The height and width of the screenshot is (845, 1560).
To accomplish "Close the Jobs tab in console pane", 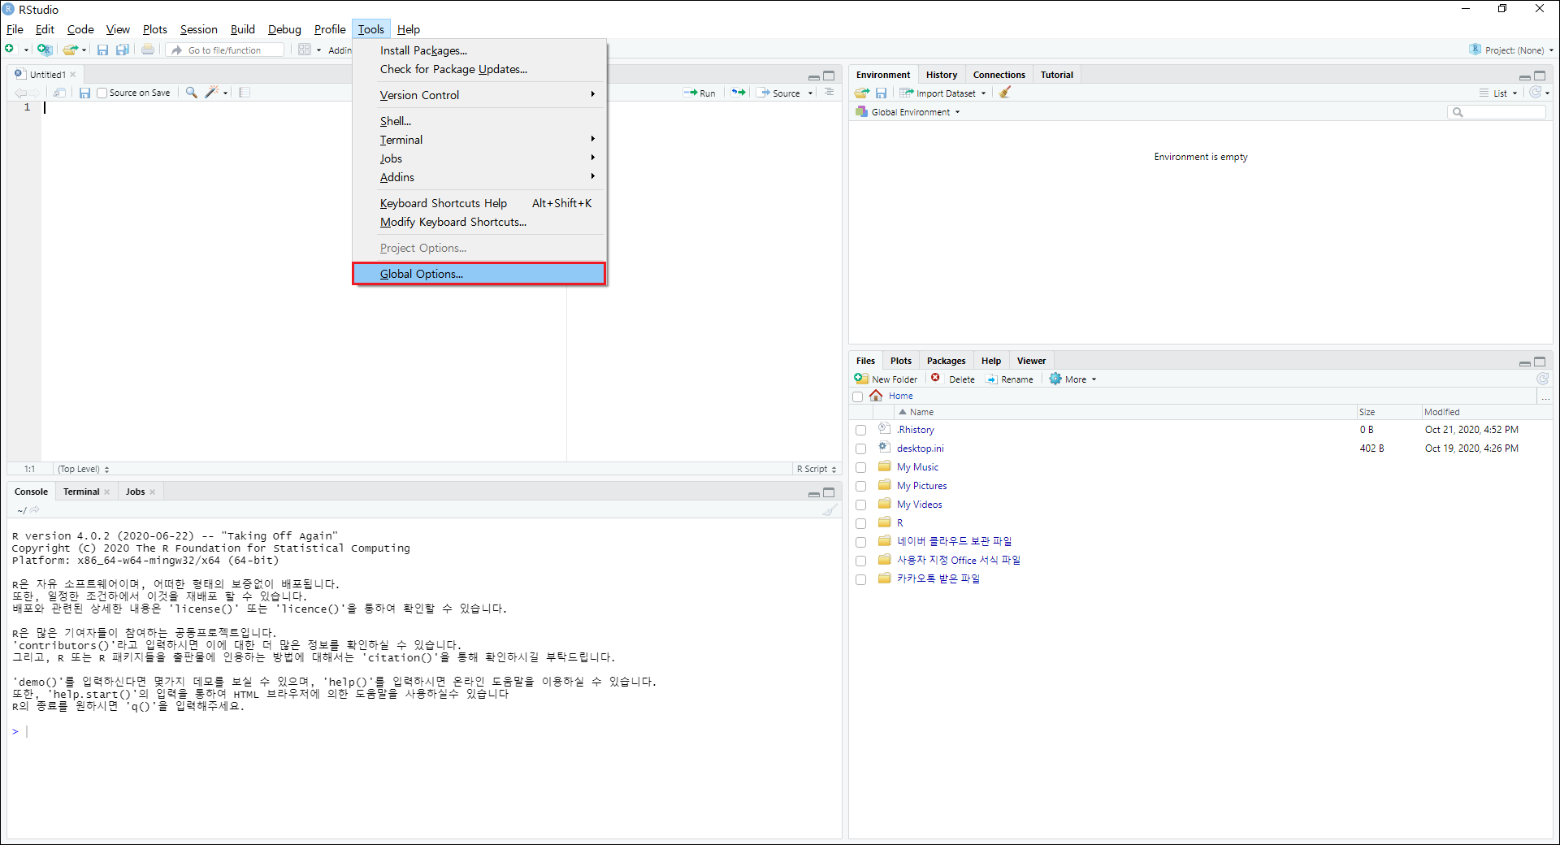I will point(153,492).
